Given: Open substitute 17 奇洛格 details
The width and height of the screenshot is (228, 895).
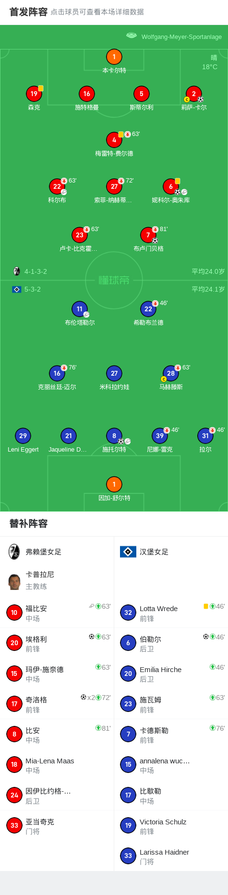Looking at the screenshot, I should [x=57, y=704].
